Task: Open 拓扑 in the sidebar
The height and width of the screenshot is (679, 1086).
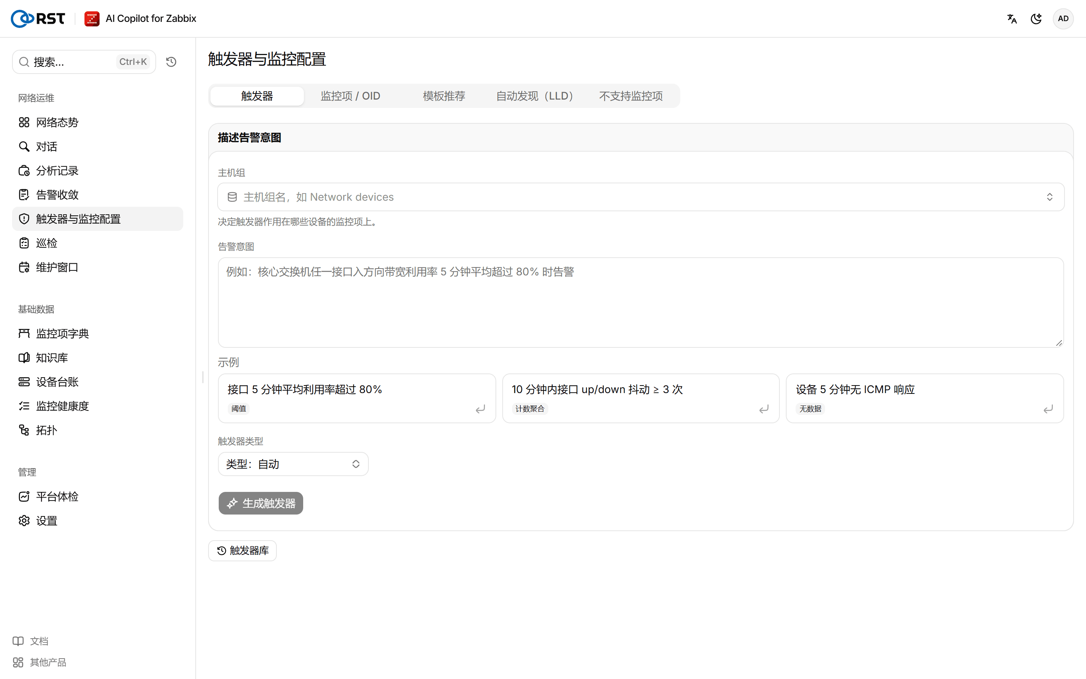Action: (97, 430)
